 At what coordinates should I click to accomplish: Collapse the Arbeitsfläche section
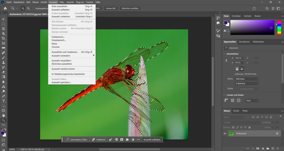point(224,54)
